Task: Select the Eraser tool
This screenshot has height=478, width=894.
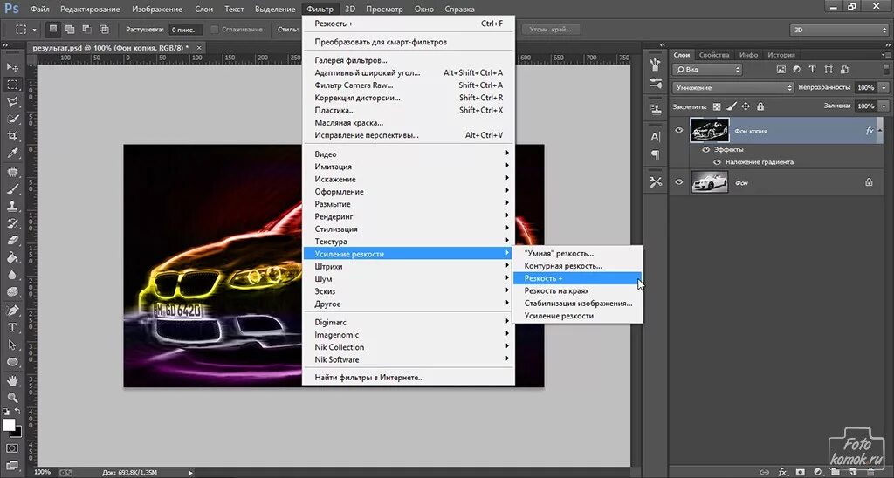Action: [x=12, y=240]
